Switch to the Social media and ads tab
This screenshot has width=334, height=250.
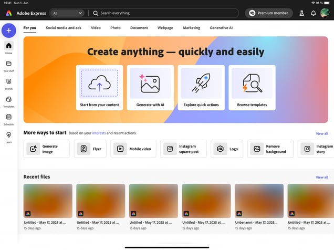63,27
